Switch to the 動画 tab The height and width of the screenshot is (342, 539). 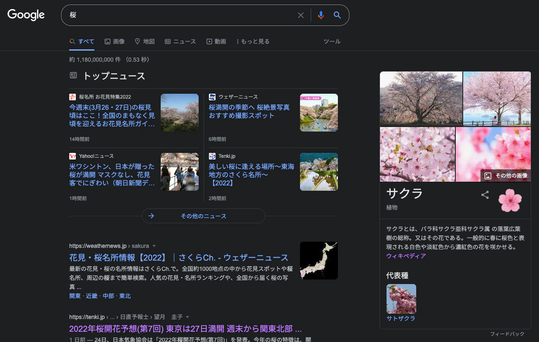(x=216, y=42)
